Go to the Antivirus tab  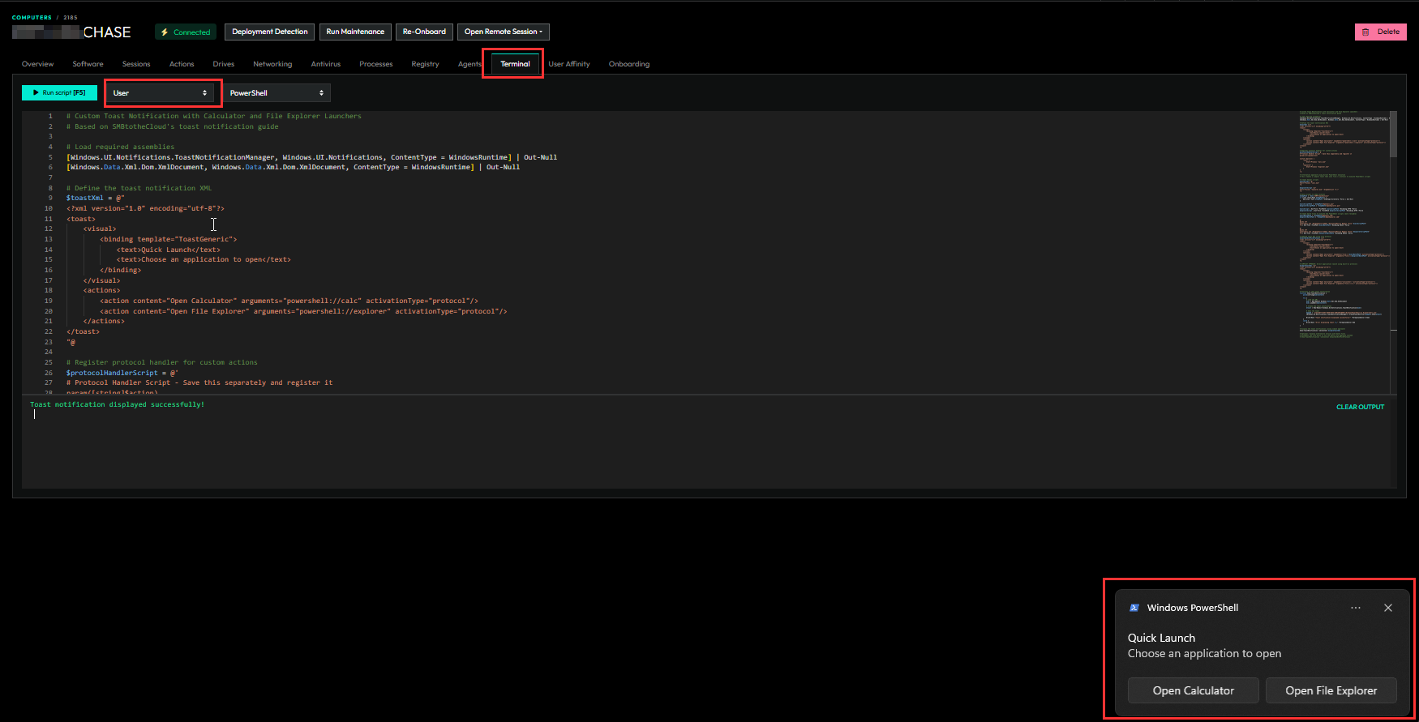[325, 64]
